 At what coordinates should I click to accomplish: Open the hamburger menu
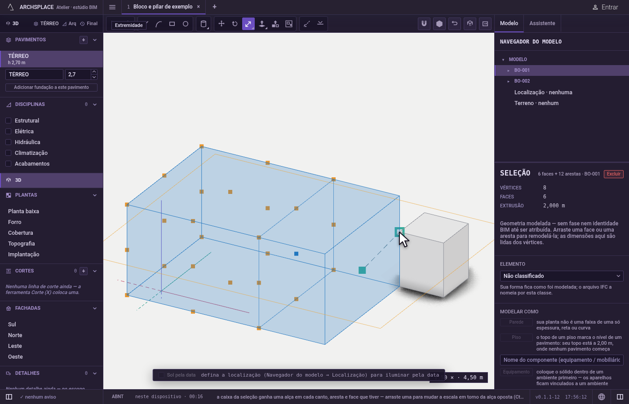(x=112, y=7)
